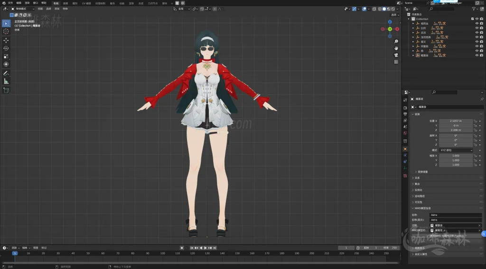Click the pan view hand icon
The image size is (486, 269).
click(x=396, y=48)
